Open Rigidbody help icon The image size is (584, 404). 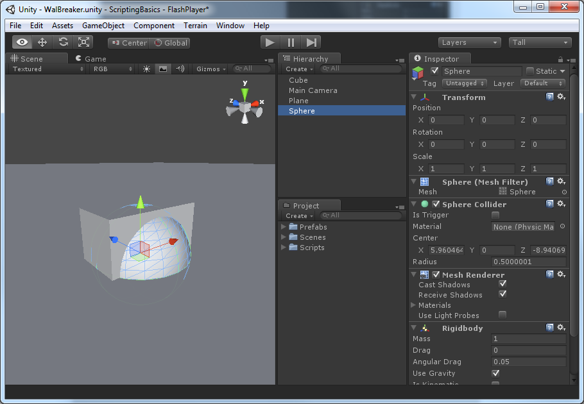tap(549, 327)
